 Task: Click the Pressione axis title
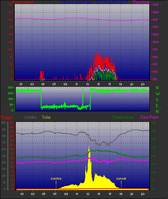[x=141, y=2]
